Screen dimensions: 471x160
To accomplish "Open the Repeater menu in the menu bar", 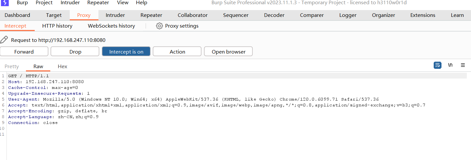I will 98,3.
